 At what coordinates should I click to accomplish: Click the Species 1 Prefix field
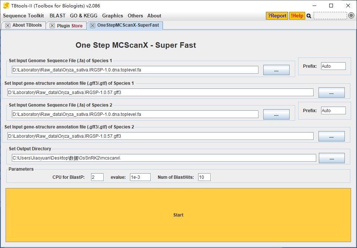(x=333, y=66)
